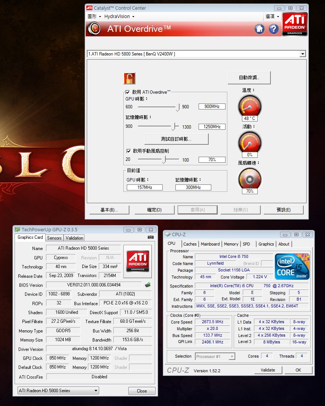Click CPU-Z Intel Core i5 750 name field

point(234,256)
